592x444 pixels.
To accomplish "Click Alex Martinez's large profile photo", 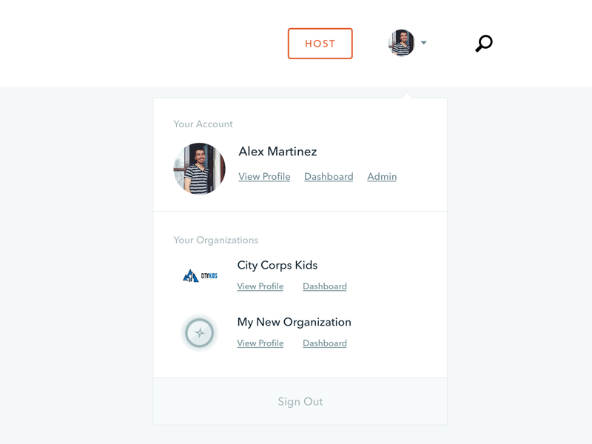I will point(200,169).
